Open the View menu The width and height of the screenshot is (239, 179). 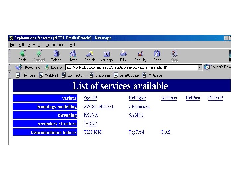click(x=31, y=45)
